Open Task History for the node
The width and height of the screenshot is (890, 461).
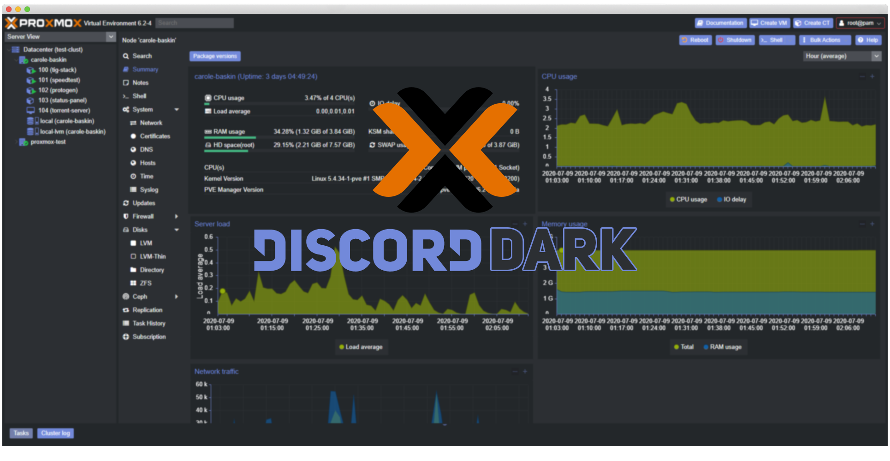(x=149, y=323)
